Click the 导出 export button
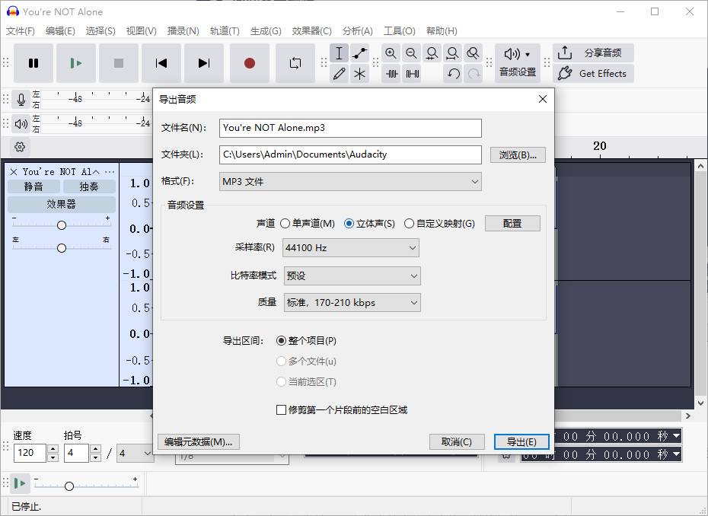 [521, 441]
